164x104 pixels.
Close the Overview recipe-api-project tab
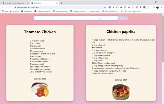pos(28,3)
